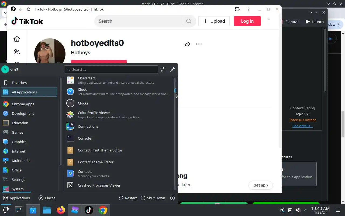
Task: Open the Education category
Action: [x=29, y=123]
